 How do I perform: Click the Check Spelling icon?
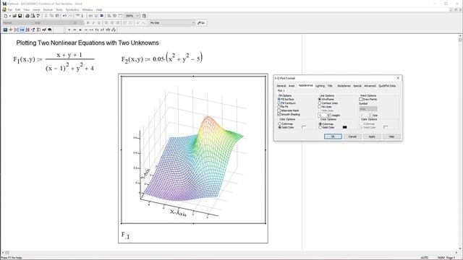(x=38, y=16)
